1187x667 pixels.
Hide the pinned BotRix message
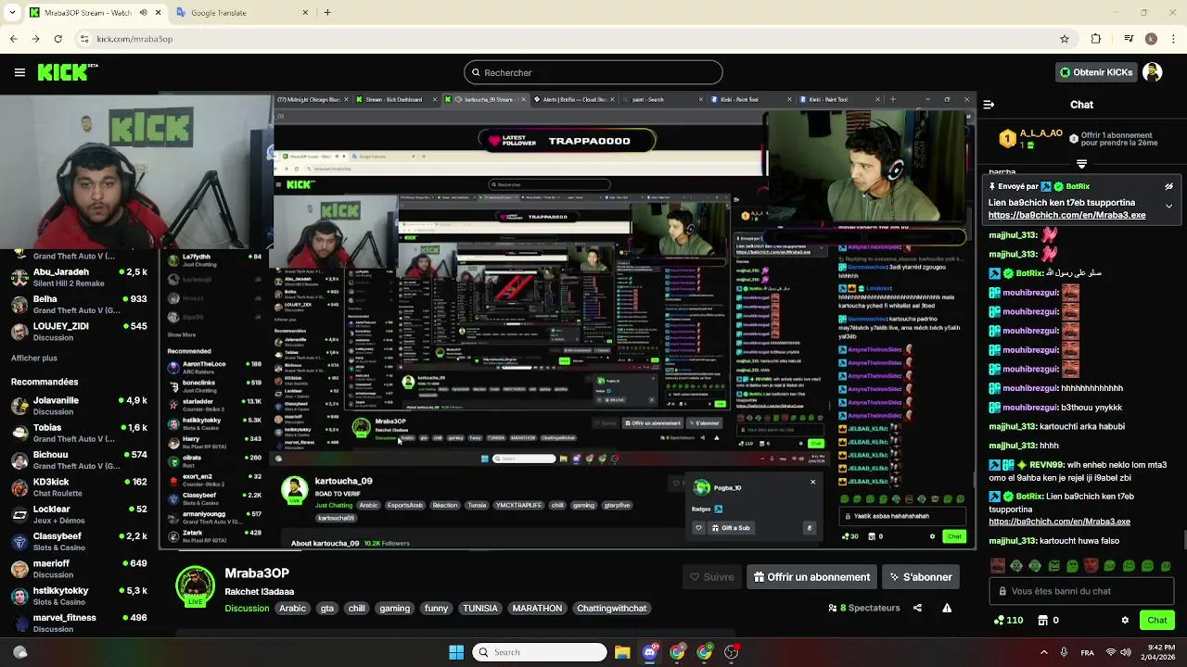pyautogui.click(x=1168, y=186)
